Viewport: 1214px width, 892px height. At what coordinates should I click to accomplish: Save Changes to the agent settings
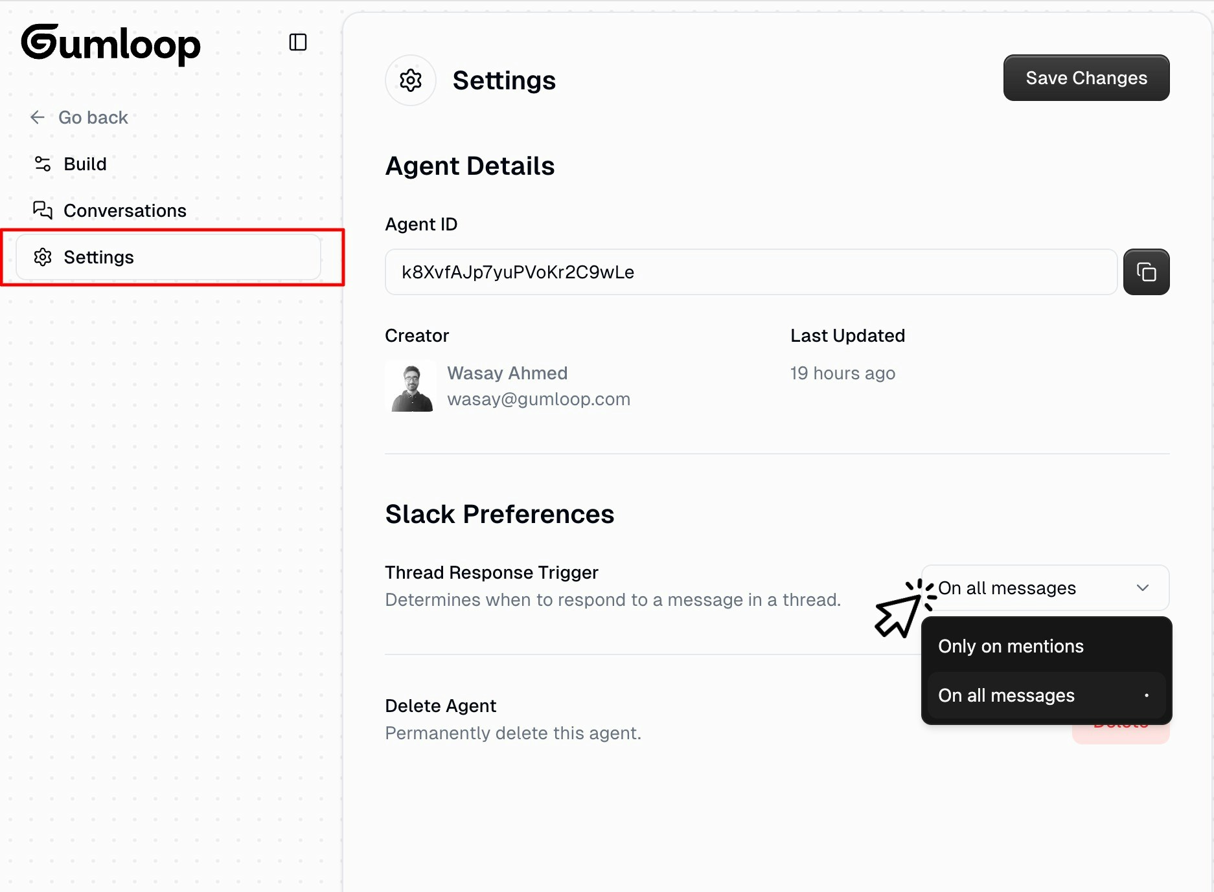tap(1086, 78)
